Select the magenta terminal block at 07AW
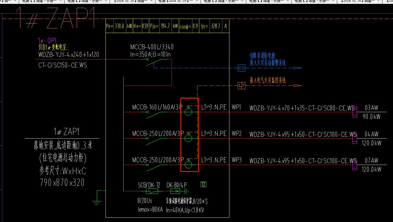The height and width of the screenshot is (222, 393). (x=355, y=165)
